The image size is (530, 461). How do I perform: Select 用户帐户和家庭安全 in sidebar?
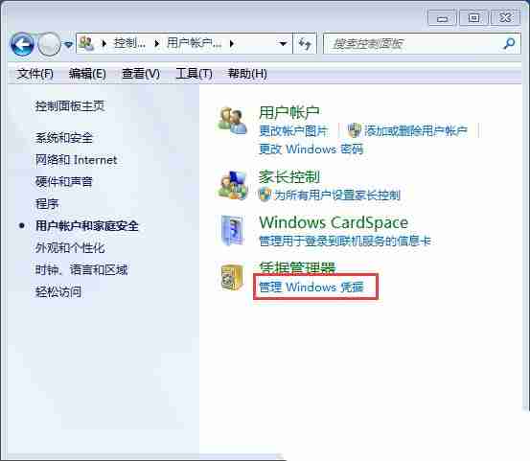coord(87,226)
